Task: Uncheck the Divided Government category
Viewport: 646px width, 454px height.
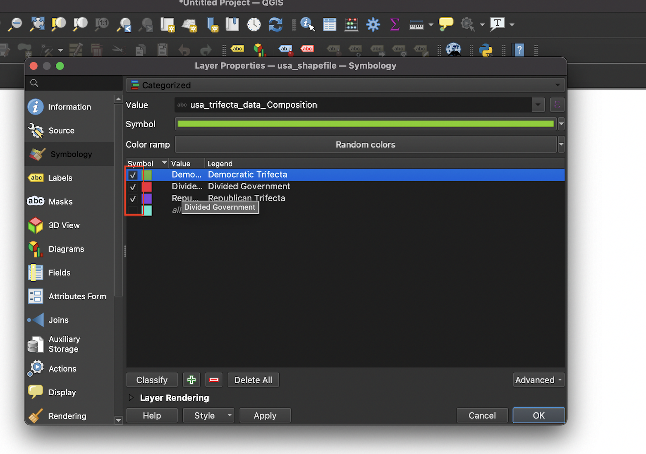Action: (x=133, y=187)
